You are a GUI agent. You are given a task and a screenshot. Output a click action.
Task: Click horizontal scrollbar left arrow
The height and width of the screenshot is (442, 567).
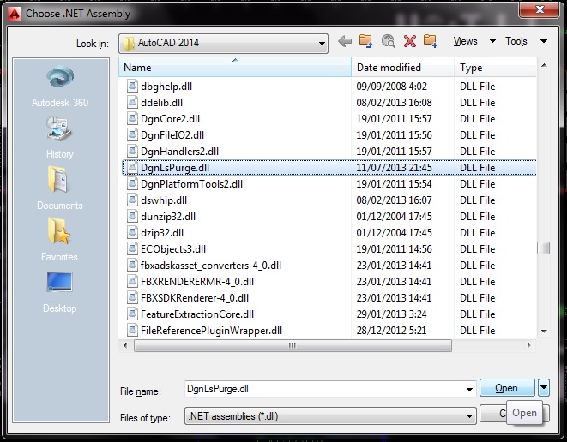click(x=125, y=345)
